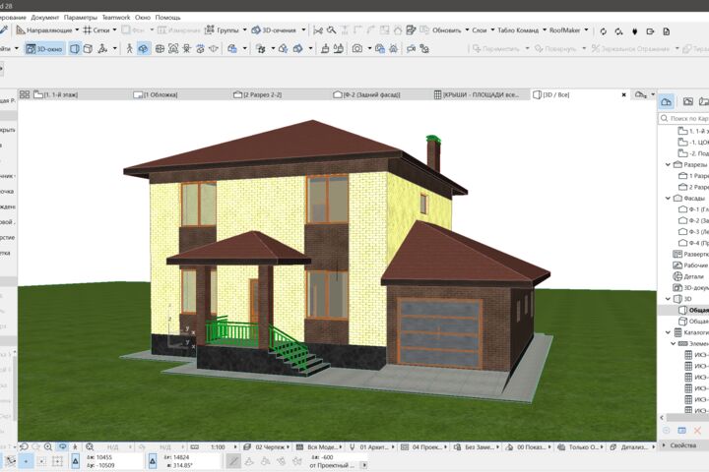The image size is (709, 472).
Task: Select the axonometry cube view icon
Action: [x=89, y=49]
